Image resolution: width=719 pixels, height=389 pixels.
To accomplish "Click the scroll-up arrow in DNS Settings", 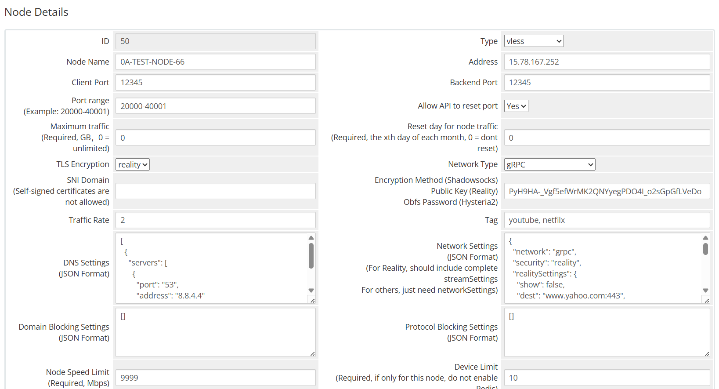I will coord(311,238).
